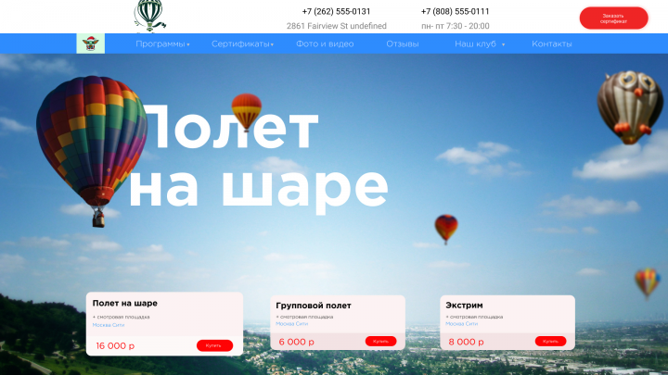Call the phone number +7 (808) 555-0111

[455, 11]
